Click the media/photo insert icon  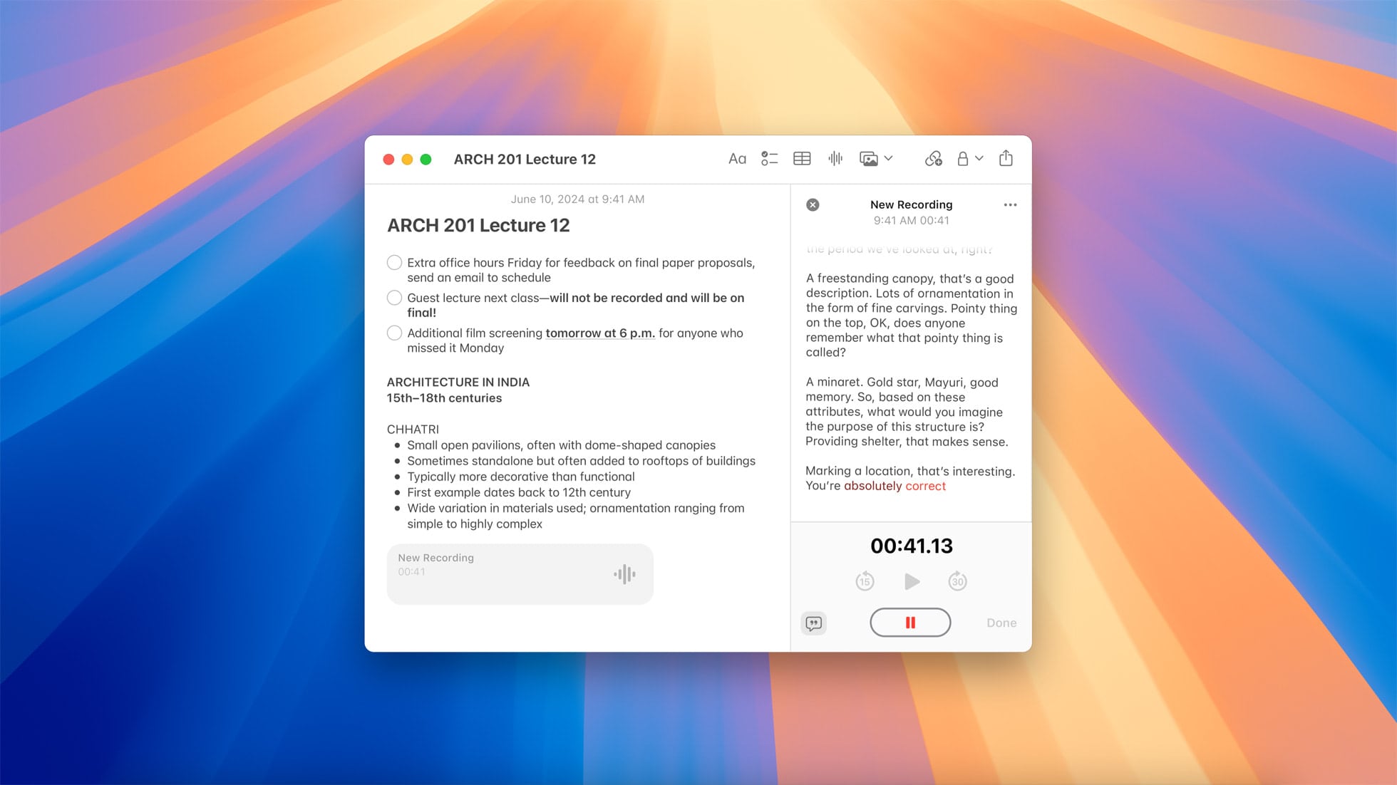(870, 158)
